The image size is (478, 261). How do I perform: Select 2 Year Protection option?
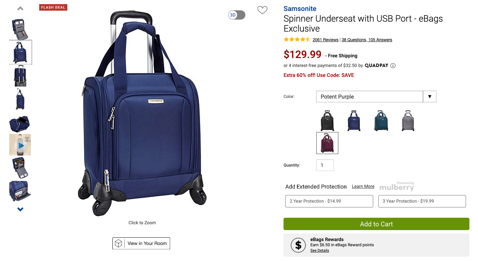(329, 201)
